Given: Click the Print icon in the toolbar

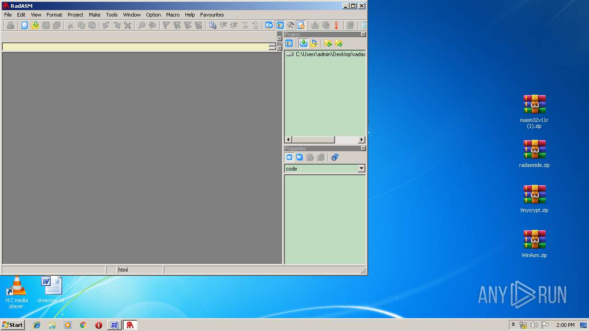Looking at the screenshot, I should [10, 25].
